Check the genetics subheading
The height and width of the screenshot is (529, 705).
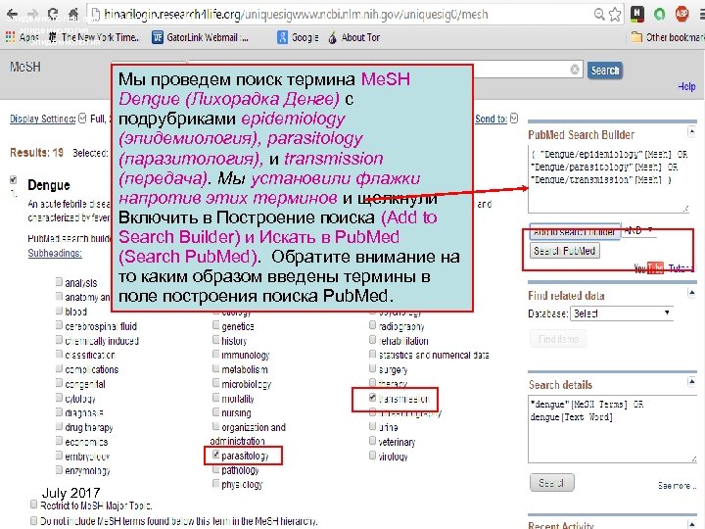tap(215, 325)
